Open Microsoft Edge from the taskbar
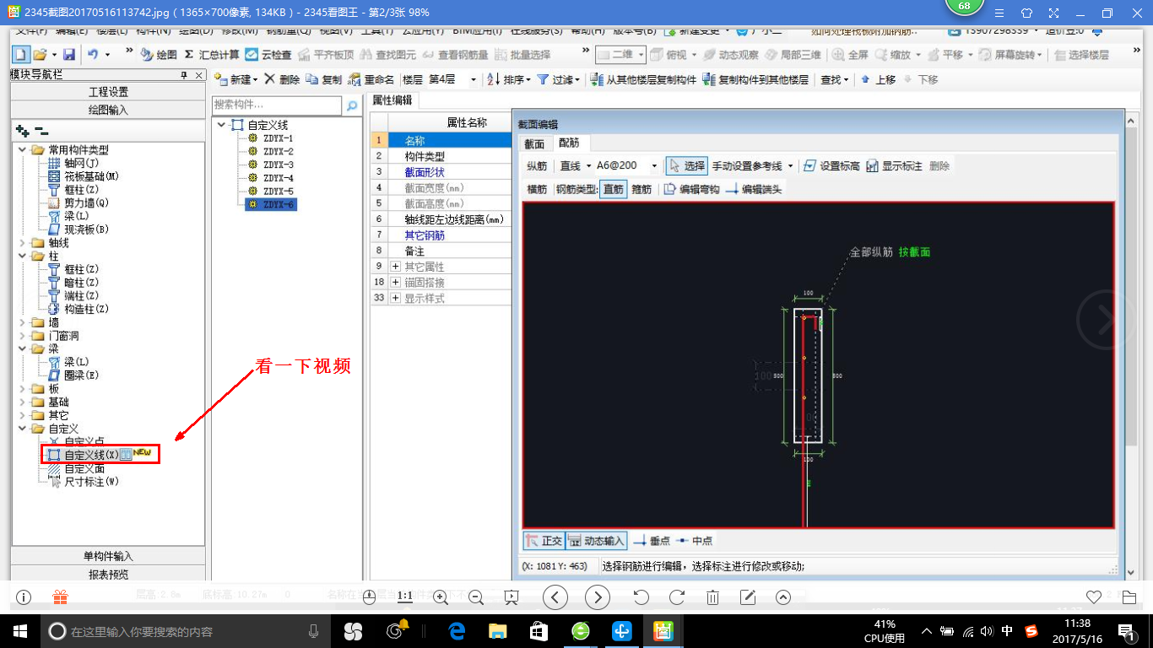1153x648 pixels. 457,630
